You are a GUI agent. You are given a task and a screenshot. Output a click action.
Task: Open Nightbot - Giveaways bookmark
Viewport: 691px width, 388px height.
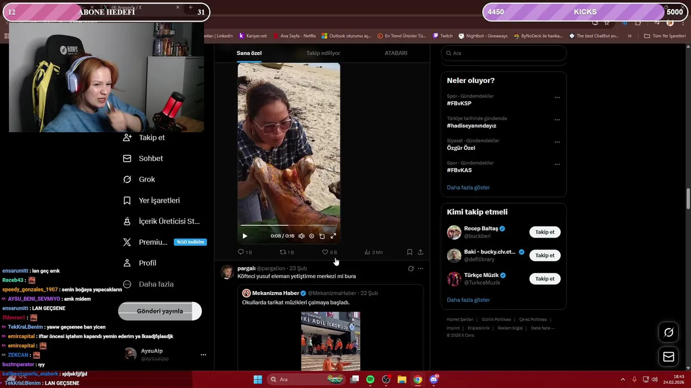483,36
